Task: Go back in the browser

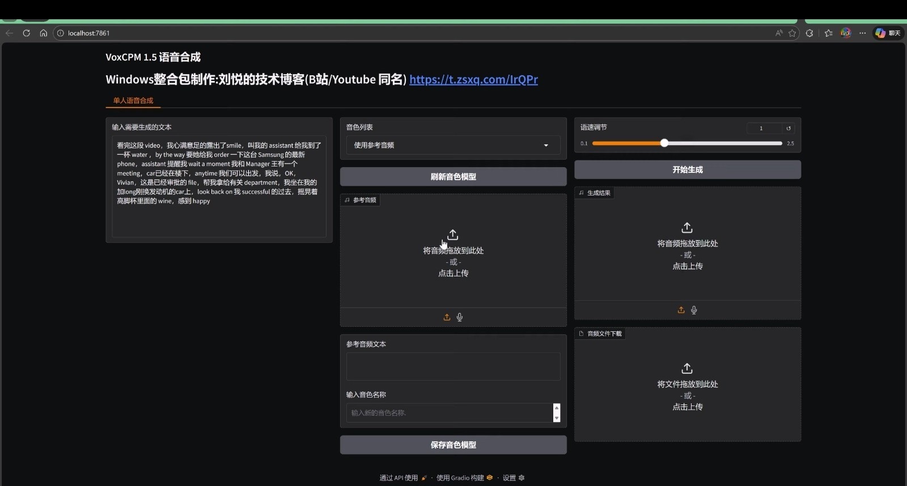Action: click(x=9, y=33)
